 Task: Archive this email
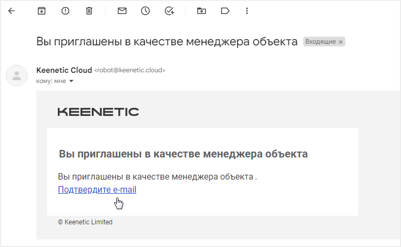click(x=42, y=11)
